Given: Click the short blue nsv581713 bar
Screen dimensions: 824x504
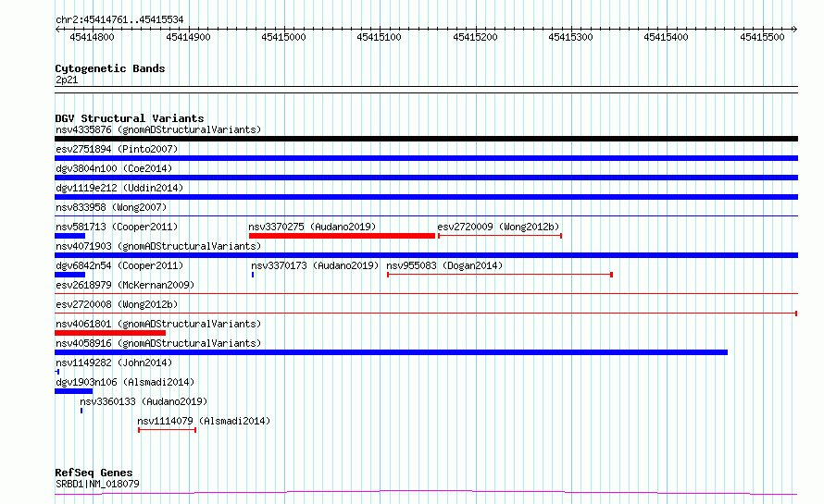Looking at the screenshot, I should 69,236.
